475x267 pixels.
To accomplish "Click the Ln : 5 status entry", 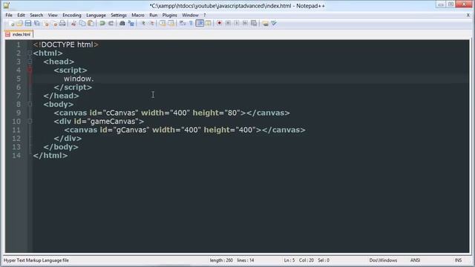I will click(289, 260).
